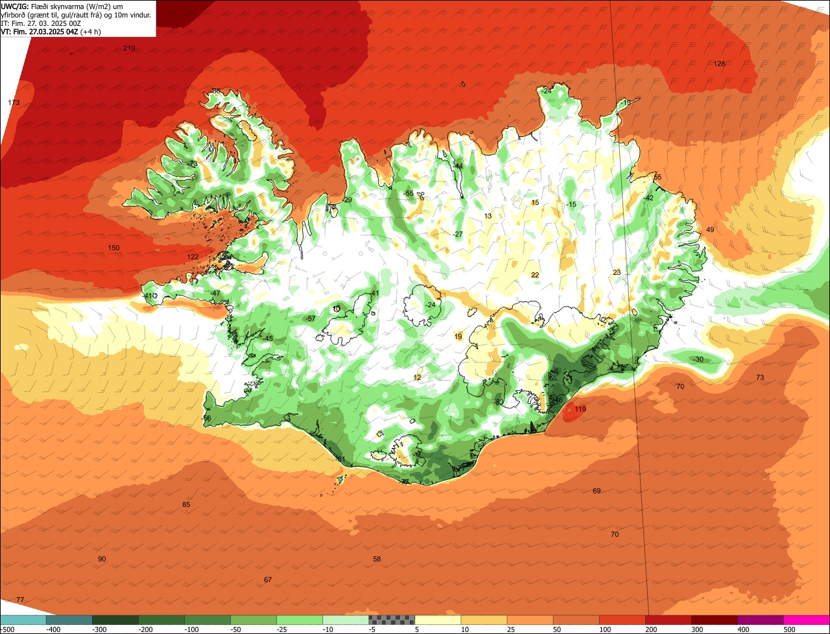Screen dimensions: 830x634
Task: Click the valid time "VT: Fim. 27.03.2025 04Z (+4 h)"
Action: (x=51, y=31)
